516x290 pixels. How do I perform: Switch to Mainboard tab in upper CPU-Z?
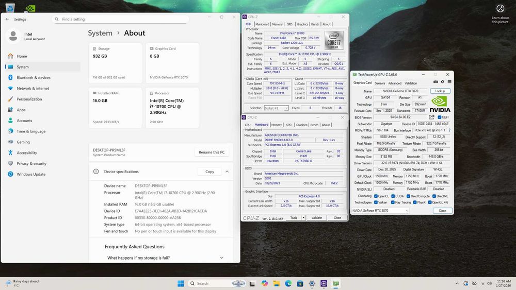click(262, 24)
